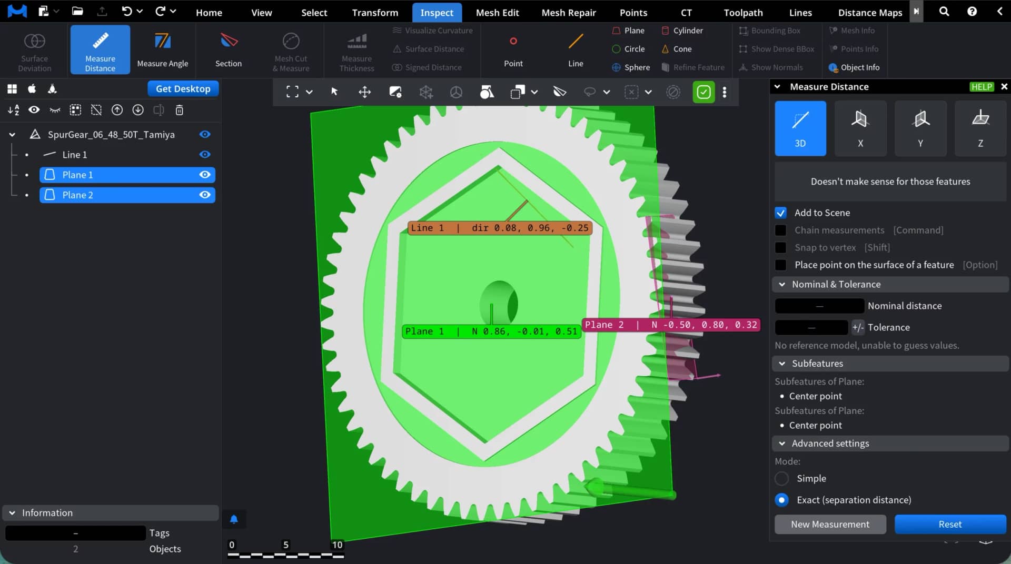The width and height of the screenshot is (1011, 564).
Task: Select Simple mode radio button
Action: 782,478
